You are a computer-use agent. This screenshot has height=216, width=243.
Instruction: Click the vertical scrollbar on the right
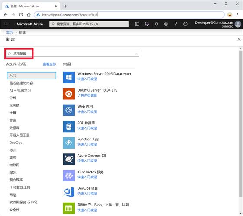pos(240,124)
